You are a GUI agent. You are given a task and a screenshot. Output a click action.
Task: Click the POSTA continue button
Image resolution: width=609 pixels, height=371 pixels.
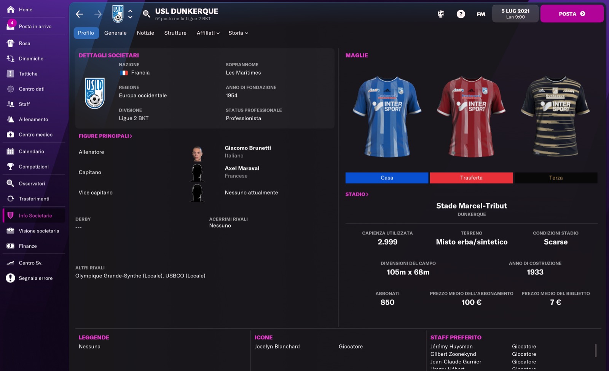(572, 14)
